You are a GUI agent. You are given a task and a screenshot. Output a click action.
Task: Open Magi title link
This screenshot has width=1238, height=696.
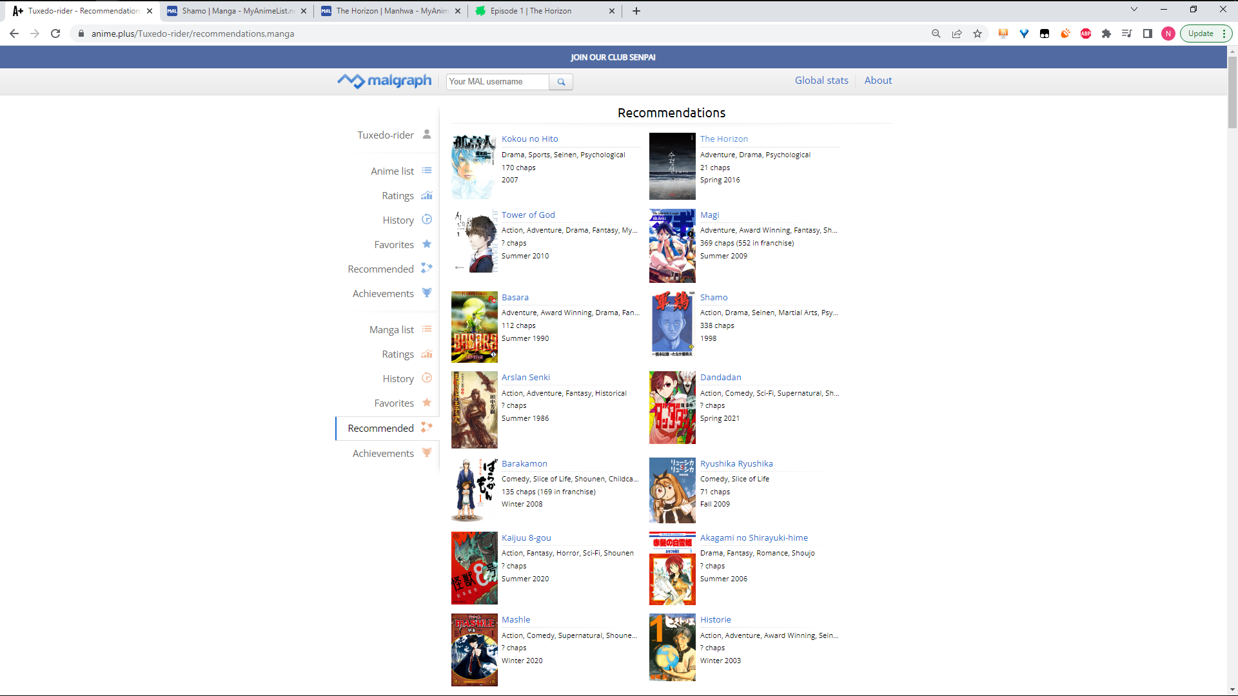point(709,215)
